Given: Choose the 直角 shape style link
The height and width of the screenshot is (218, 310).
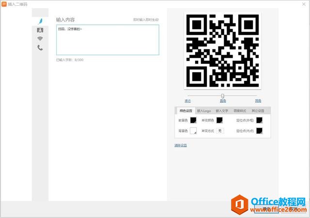Looking at the screenshot, I should [x=223, y=101].
